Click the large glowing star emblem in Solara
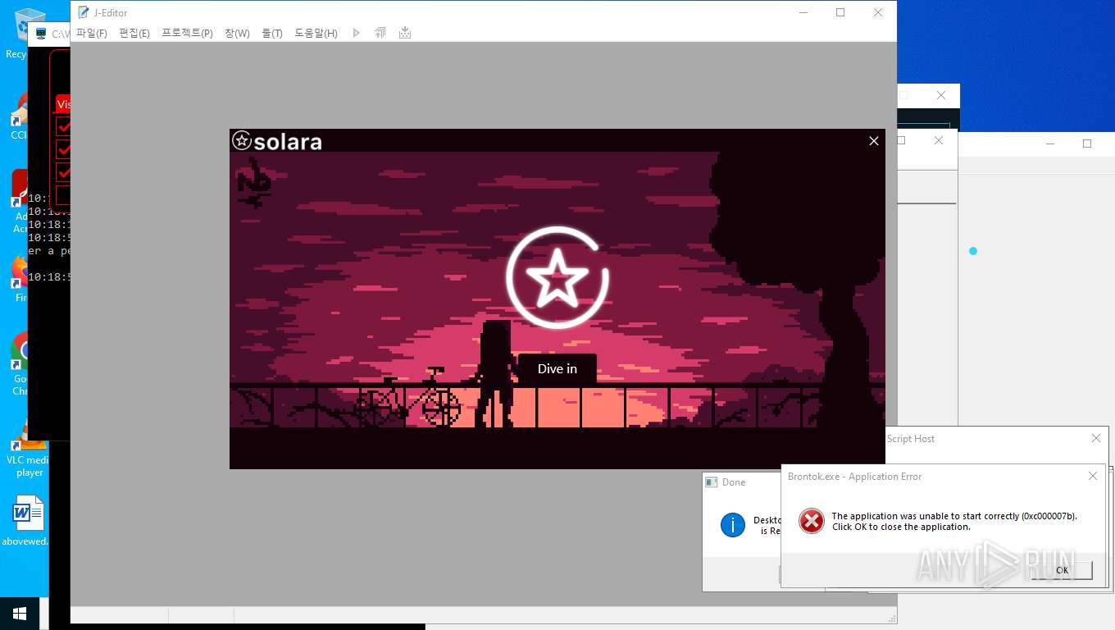This screenshot has height=630, width=1115. [x=557, y=277]
